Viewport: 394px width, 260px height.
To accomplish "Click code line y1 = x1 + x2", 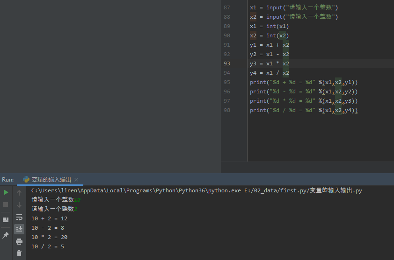I will (x=270, y=45).
